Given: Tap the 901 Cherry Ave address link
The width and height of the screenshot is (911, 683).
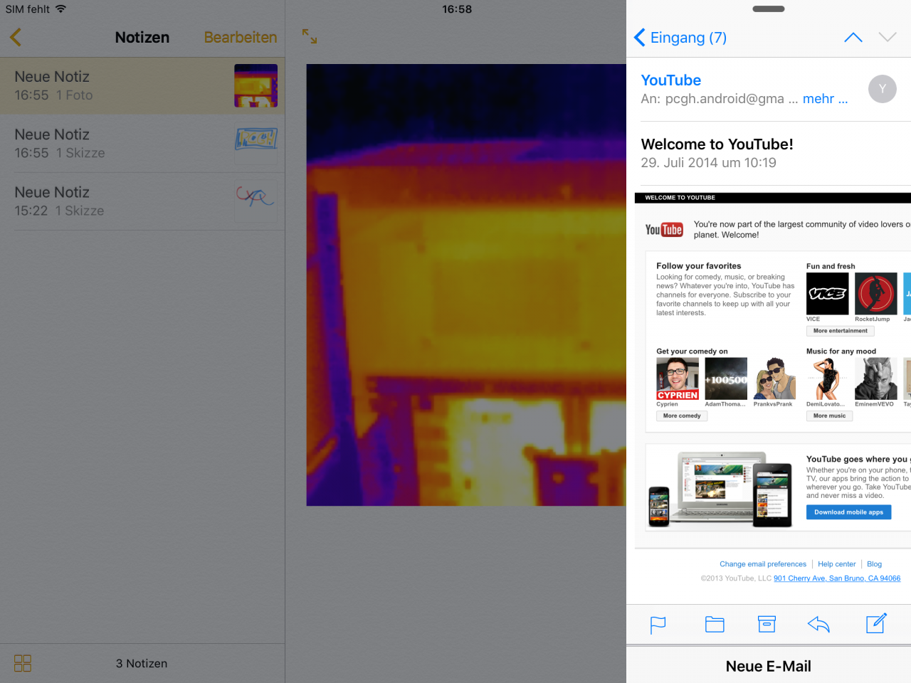Looking at the screenshot, I should (837, 578).
